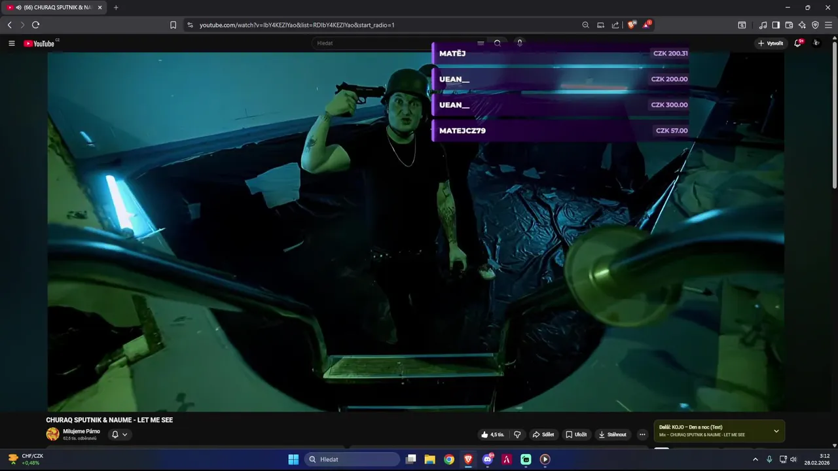Open the Brave Wallet icon
The height and width of the screenshot is (471, 838).
(789, 25)
